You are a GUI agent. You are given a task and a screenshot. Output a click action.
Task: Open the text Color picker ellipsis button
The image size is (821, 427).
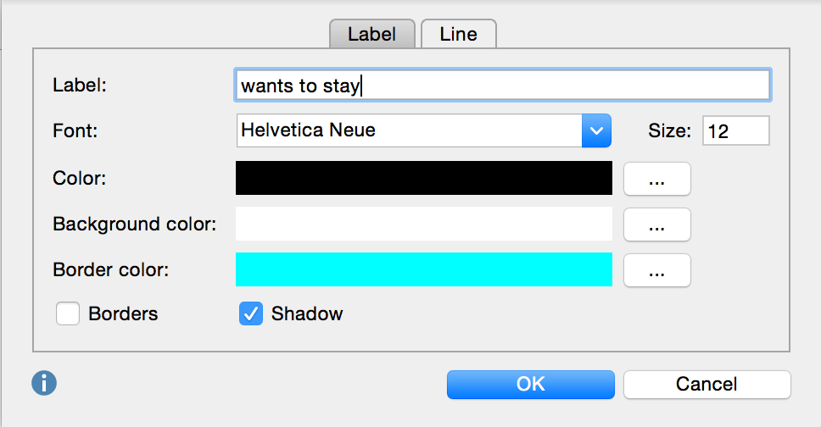pos(656,179)
